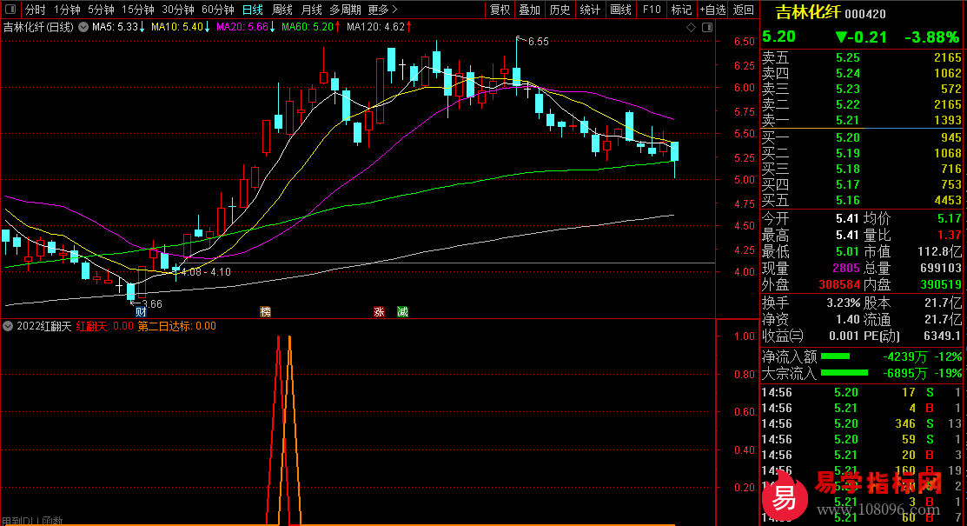Open the 统计 statistics button
Image resolution: width=967 pixels, height=526 pixels.
click(590, 10)
